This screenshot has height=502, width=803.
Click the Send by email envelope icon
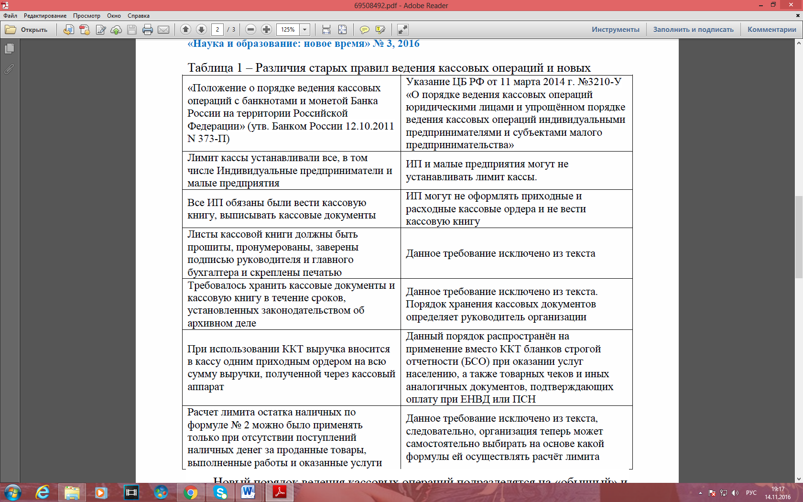(x=163, y=30)
